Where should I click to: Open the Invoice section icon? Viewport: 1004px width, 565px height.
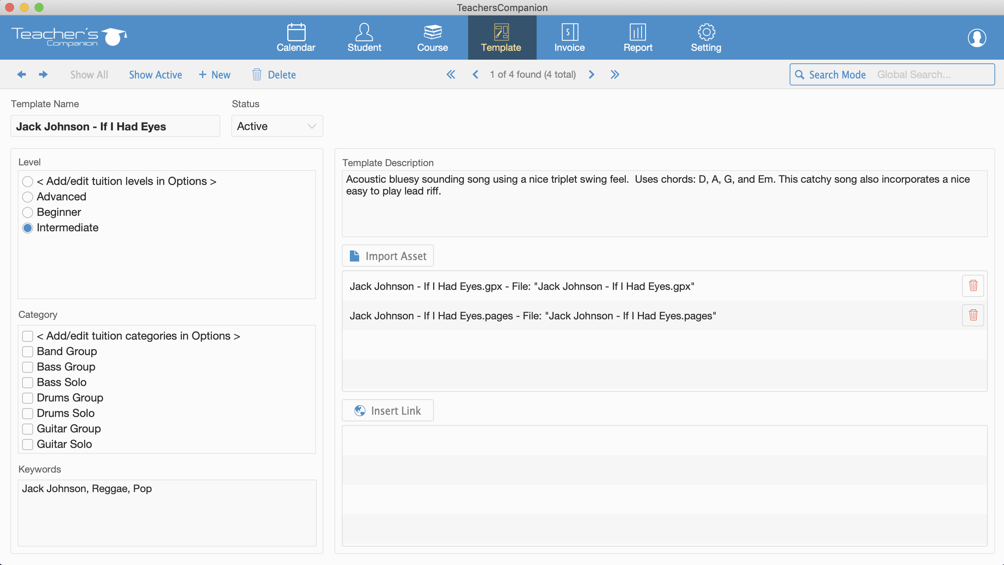tap(569, 32)
